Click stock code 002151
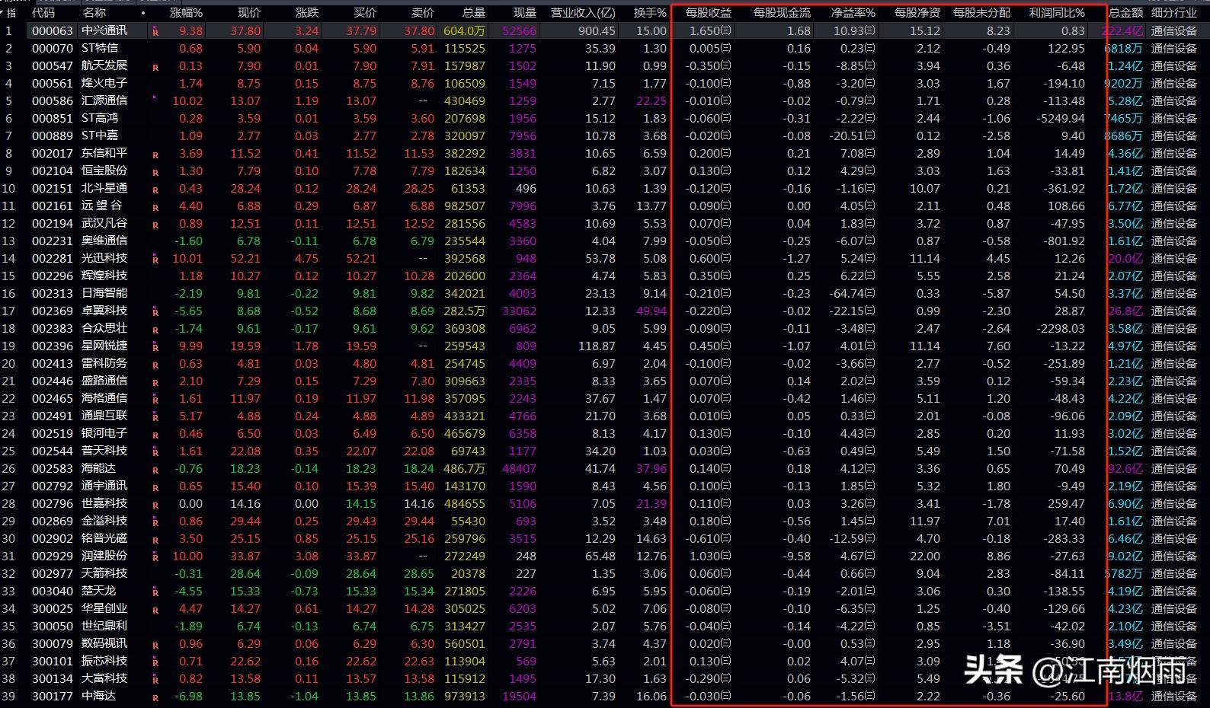 tap(53, 188)
